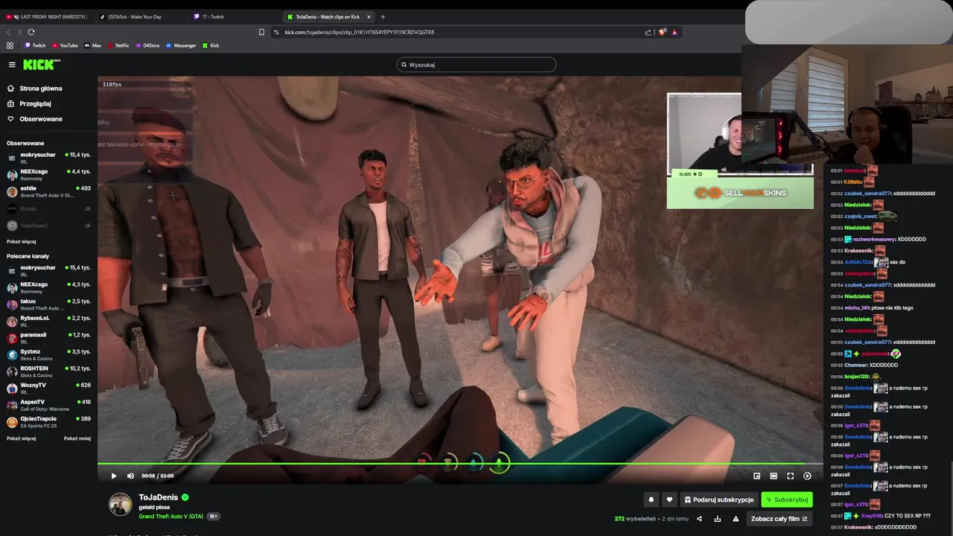This screenshot has height=536, width=953.
Task: Open ROSHTEIN recommended channel
Action: tap(48, 371)
